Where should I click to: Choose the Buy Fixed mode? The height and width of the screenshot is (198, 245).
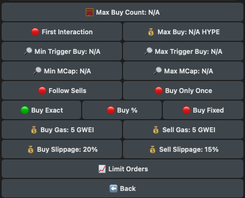pos(203,110)
